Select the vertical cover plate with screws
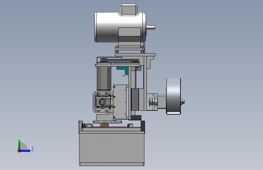This screenshot has height=170, width=263. coord(120,102)
